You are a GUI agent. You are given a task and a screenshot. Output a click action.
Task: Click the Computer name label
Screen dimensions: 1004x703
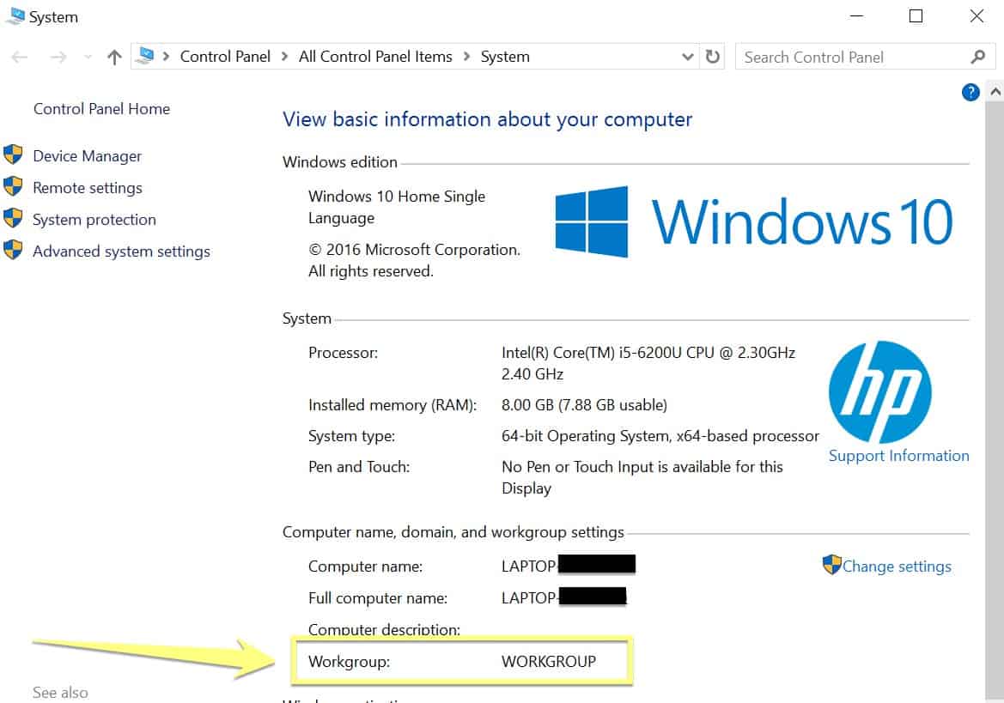(x=365, y=567)
